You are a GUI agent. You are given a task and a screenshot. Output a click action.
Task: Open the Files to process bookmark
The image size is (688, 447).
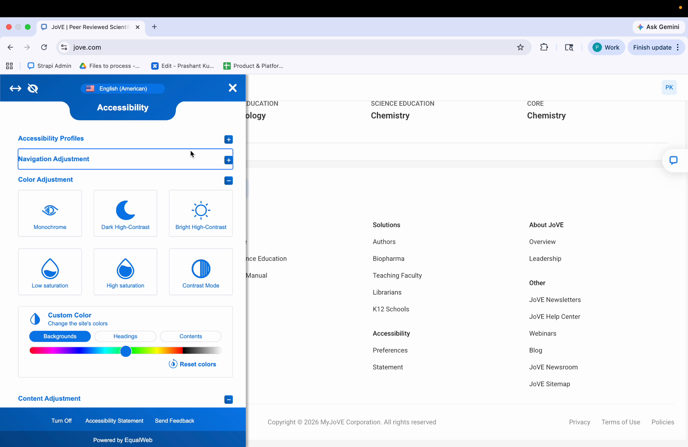click(110, 66)
